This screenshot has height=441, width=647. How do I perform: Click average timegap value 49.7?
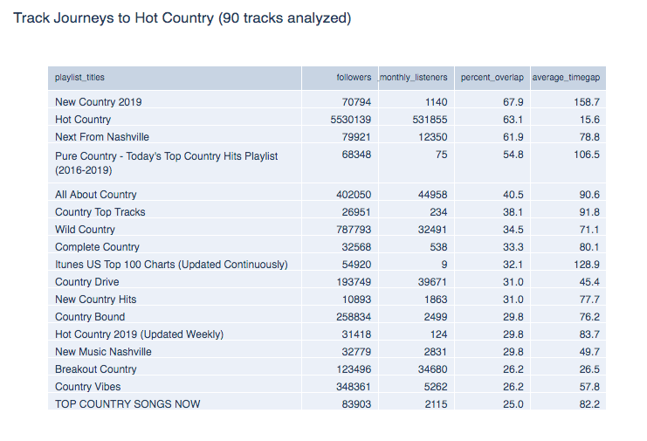(589, 351)
